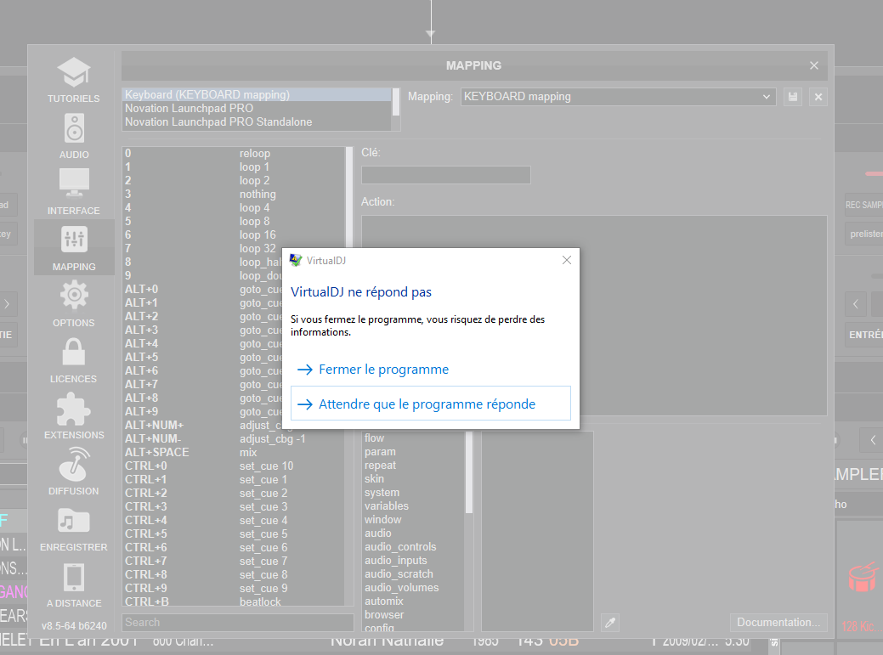This screenshot has width=883, height=655.
Task: Select the audio_inputs action category
Action: pos(413,560)
